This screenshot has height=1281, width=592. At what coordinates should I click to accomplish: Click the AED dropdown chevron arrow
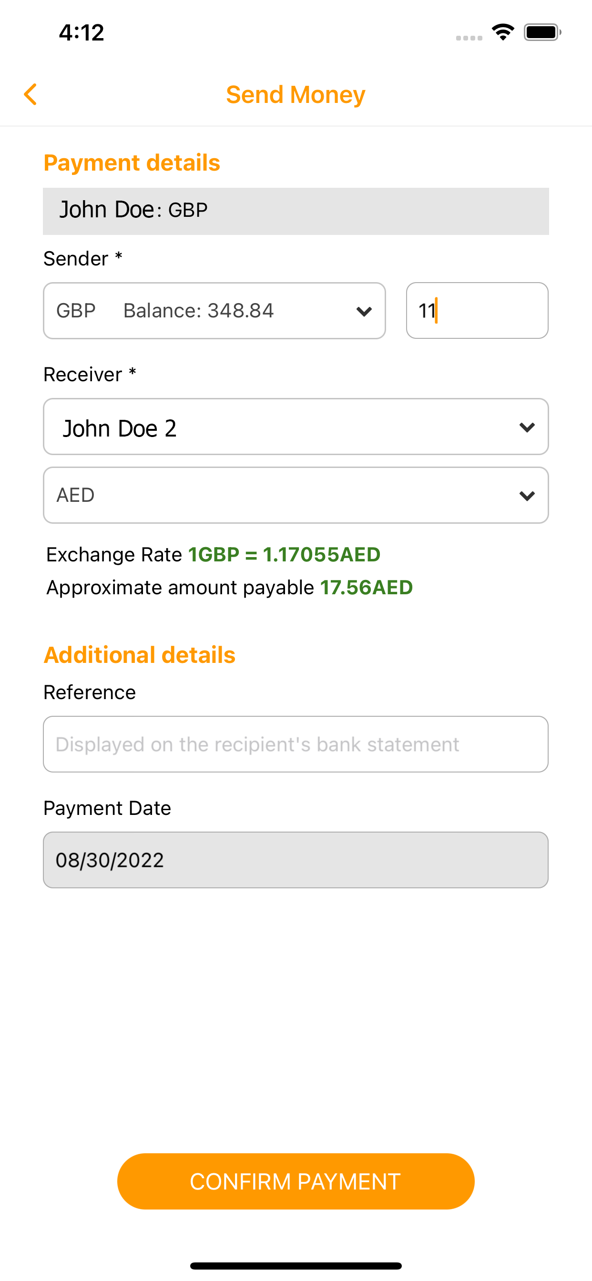pyautogui.click(x=527, y=496)
